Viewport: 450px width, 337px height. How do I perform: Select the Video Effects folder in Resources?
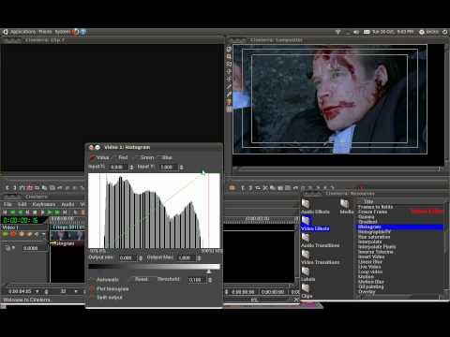point(315,224)
